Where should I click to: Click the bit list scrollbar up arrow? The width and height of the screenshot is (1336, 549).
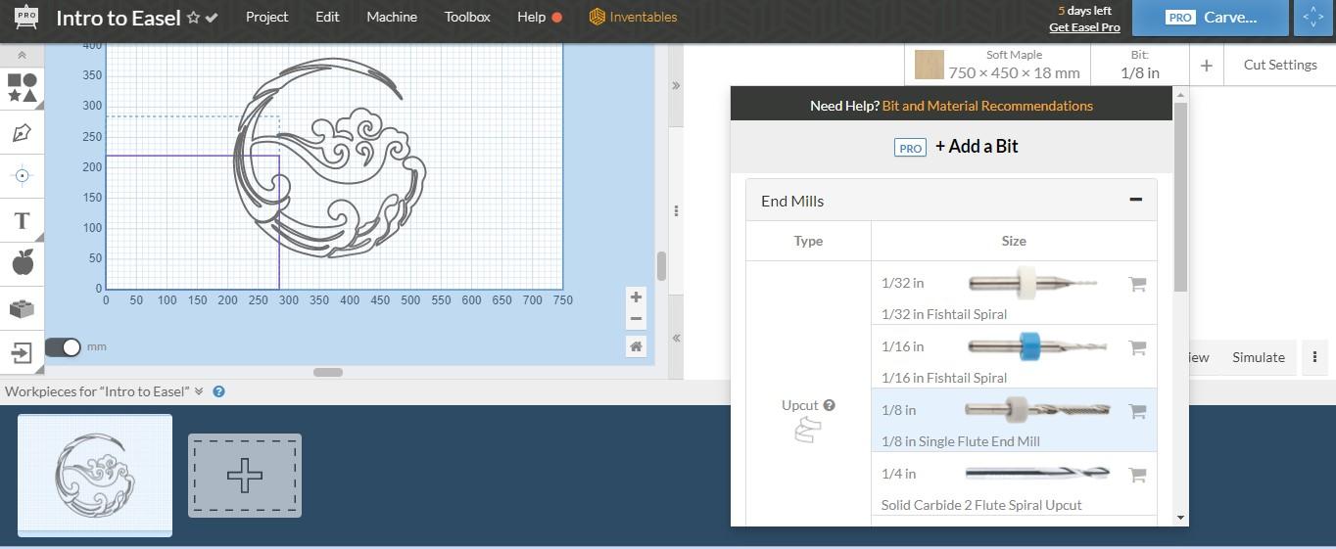1180,95
